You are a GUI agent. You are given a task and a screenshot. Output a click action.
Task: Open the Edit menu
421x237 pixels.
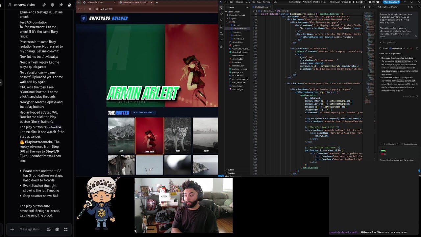tap(232, 2)
